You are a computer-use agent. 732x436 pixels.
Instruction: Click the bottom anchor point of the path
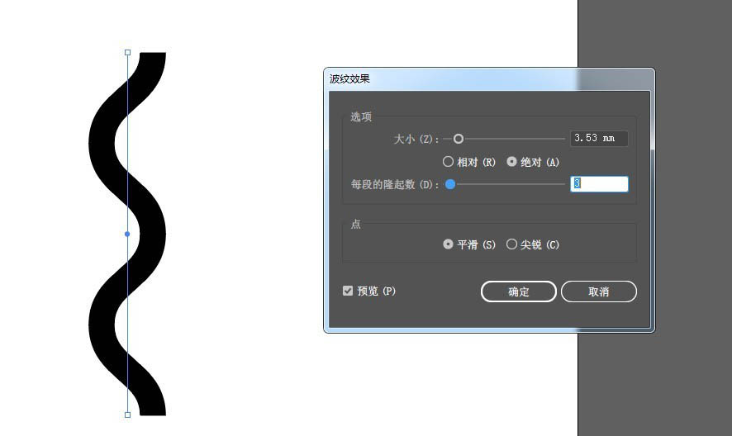coord(127,415)
